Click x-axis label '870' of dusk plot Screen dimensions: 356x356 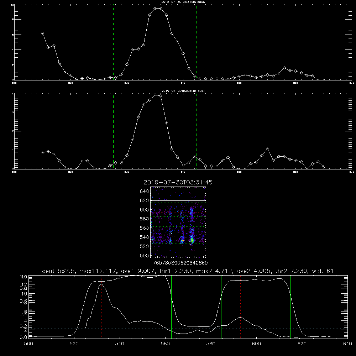tap(352, 172)
